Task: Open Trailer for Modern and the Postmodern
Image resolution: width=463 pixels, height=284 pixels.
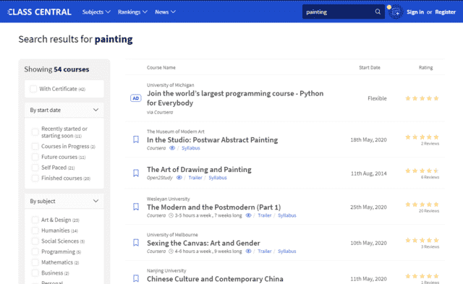Action: [x=265, y=215]
